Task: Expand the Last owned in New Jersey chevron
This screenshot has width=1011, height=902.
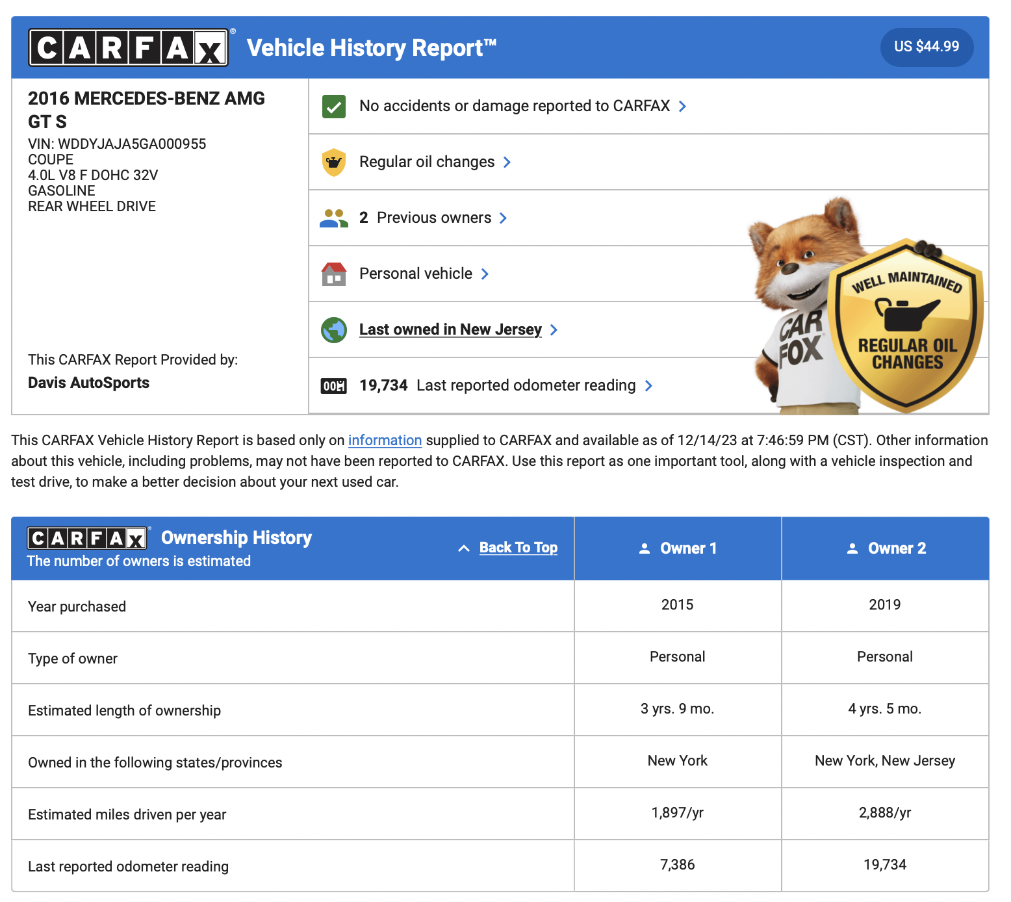Action: pos(554,330)
